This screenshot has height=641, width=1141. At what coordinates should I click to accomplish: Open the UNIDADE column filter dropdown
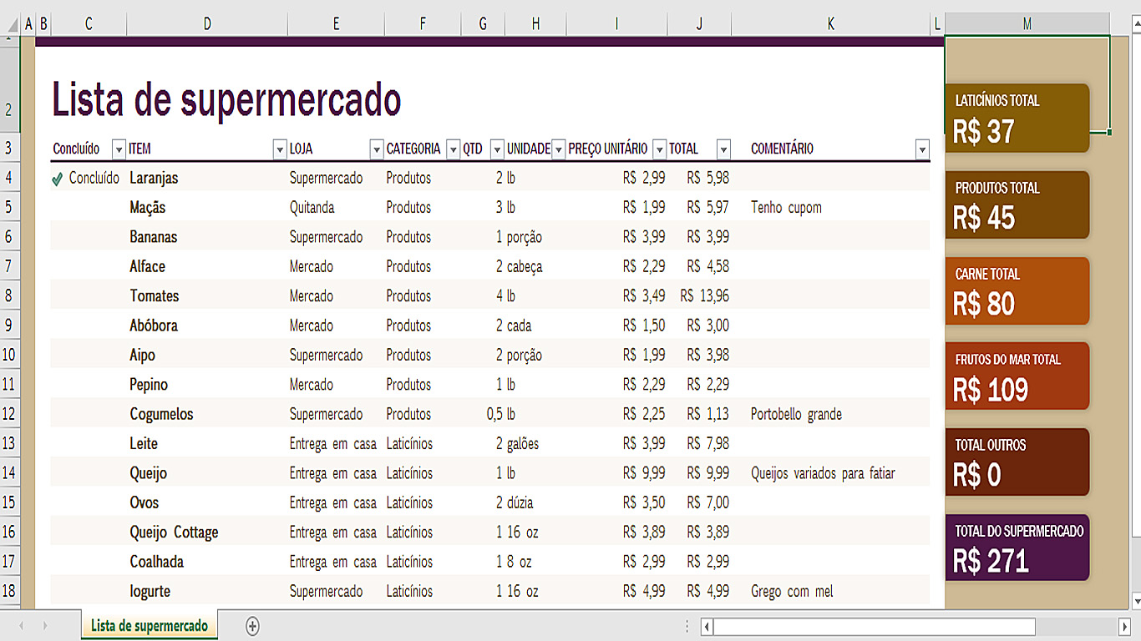click(x=559, y=149)
